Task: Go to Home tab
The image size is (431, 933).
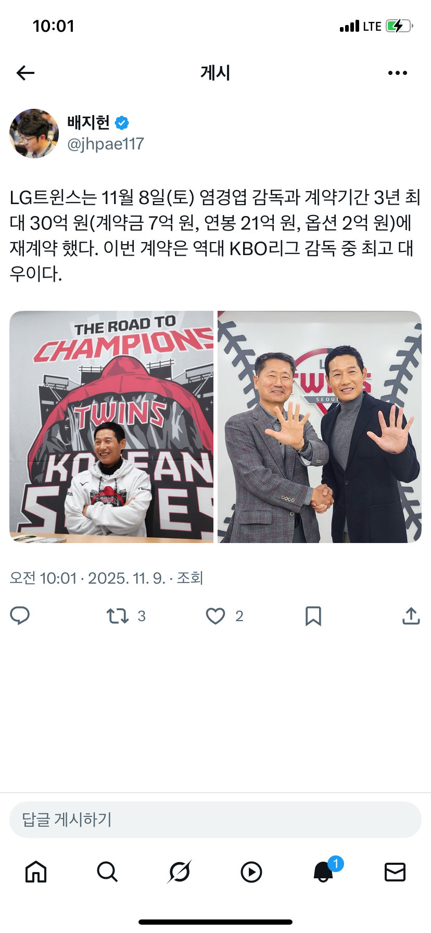Action: 36,872
